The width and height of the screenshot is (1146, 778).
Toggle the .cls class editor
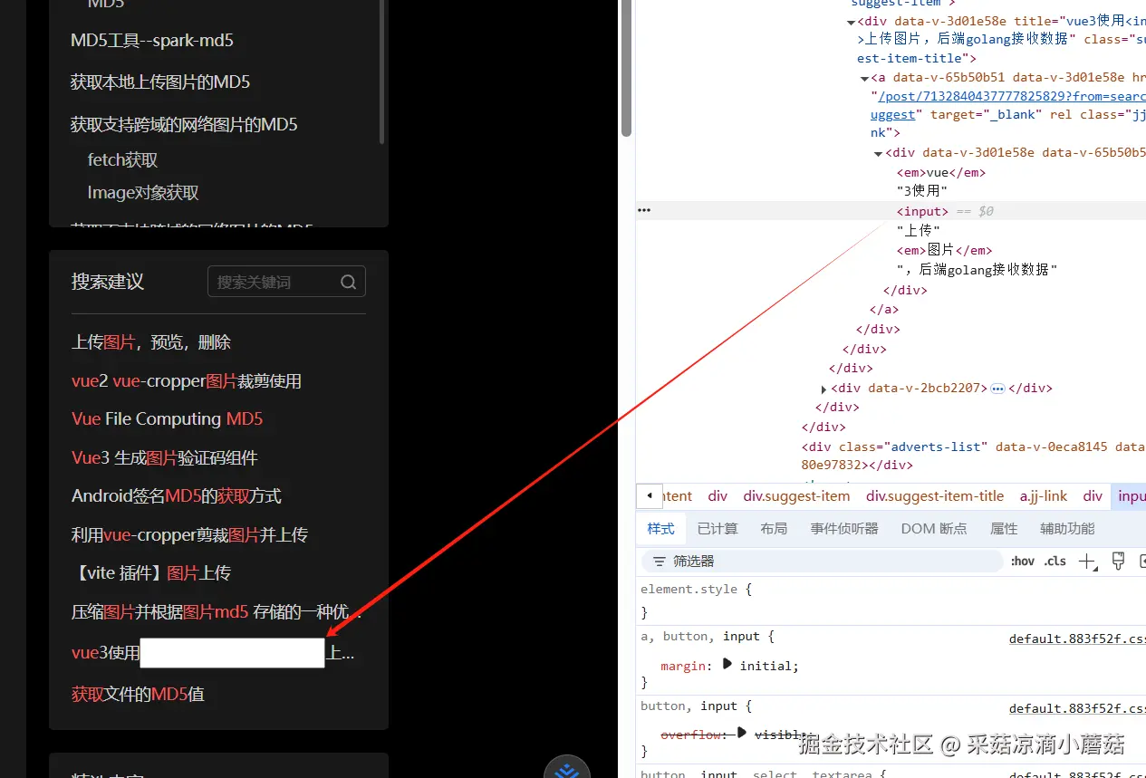(1054, 561)
